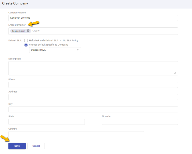Focus the Company Name field
Screen dimensions: 192x154
[x=93, y=18]
